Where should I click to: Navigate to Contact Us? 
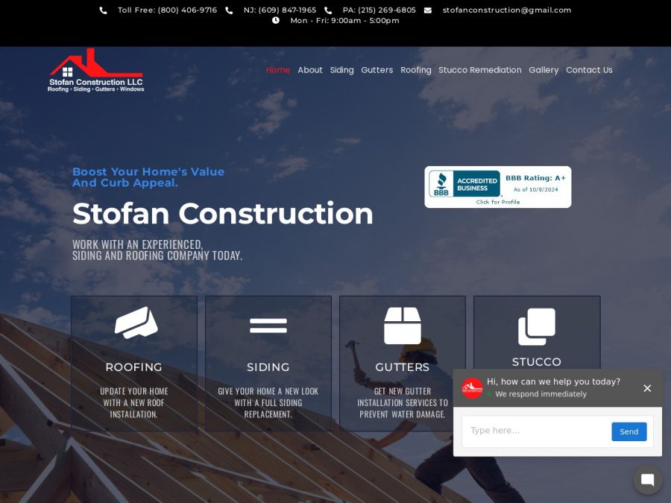point(589,70)
